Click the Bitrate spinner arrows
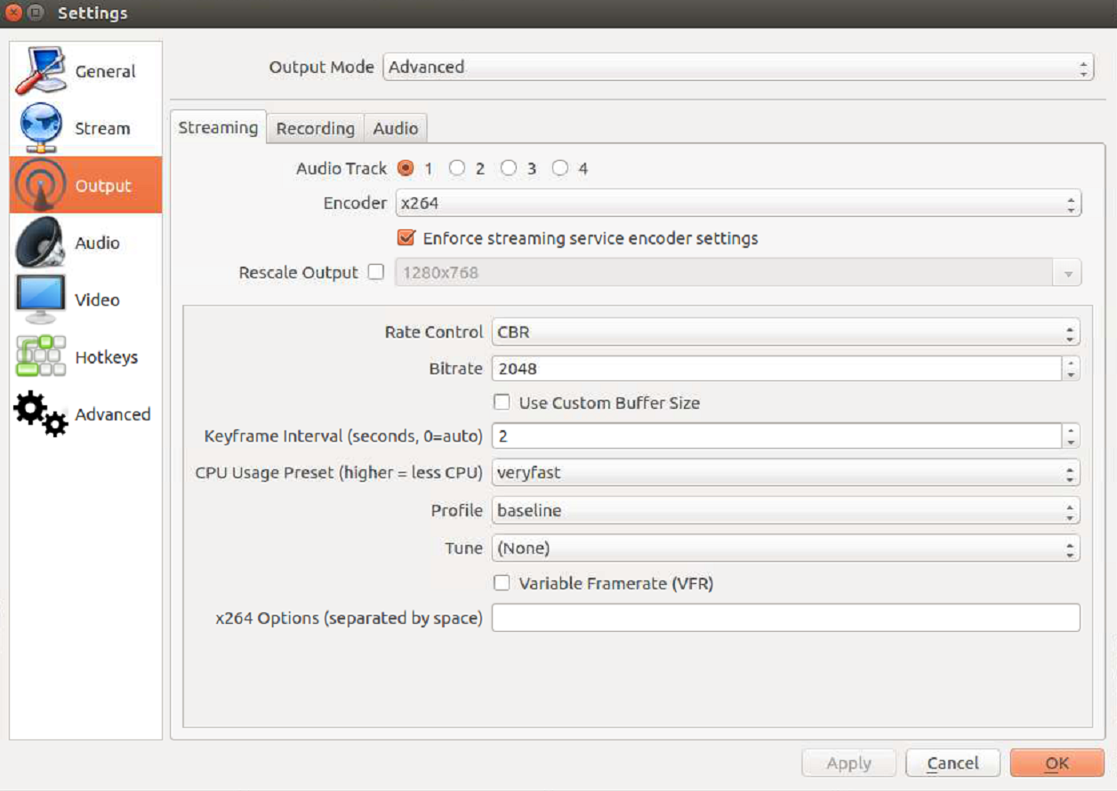Screen dimensions: 1117x791 click(x=1071, y=368)
